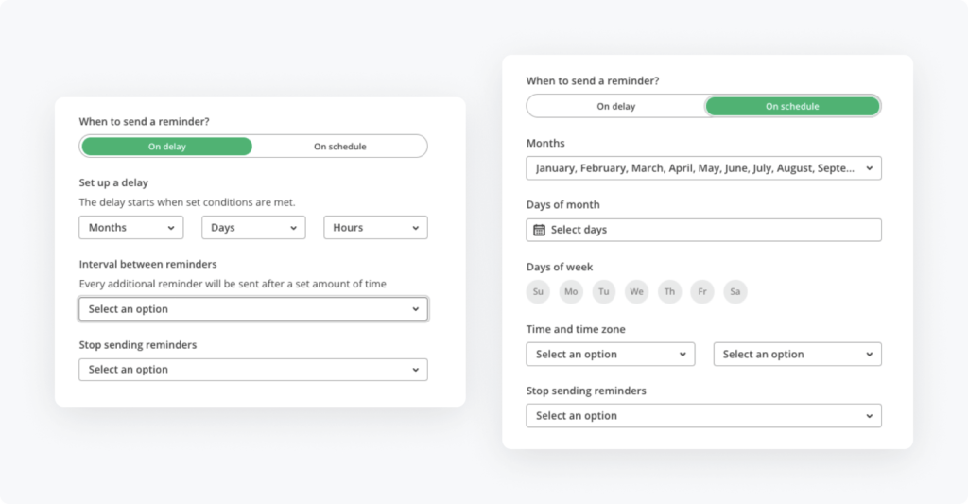Click the calendar icon in Days of month
This screenshot has width=968, height=504.
[x=539, y=230]
